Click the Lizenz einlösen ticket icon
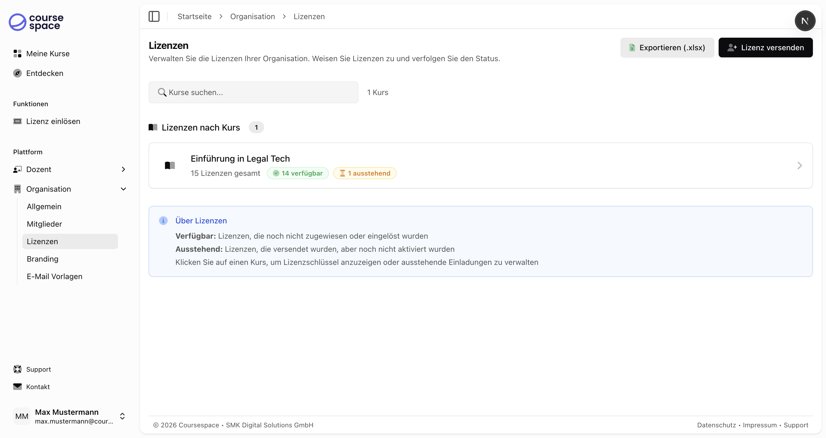This screenshot has width=826, height=438. tap(17, 121)
